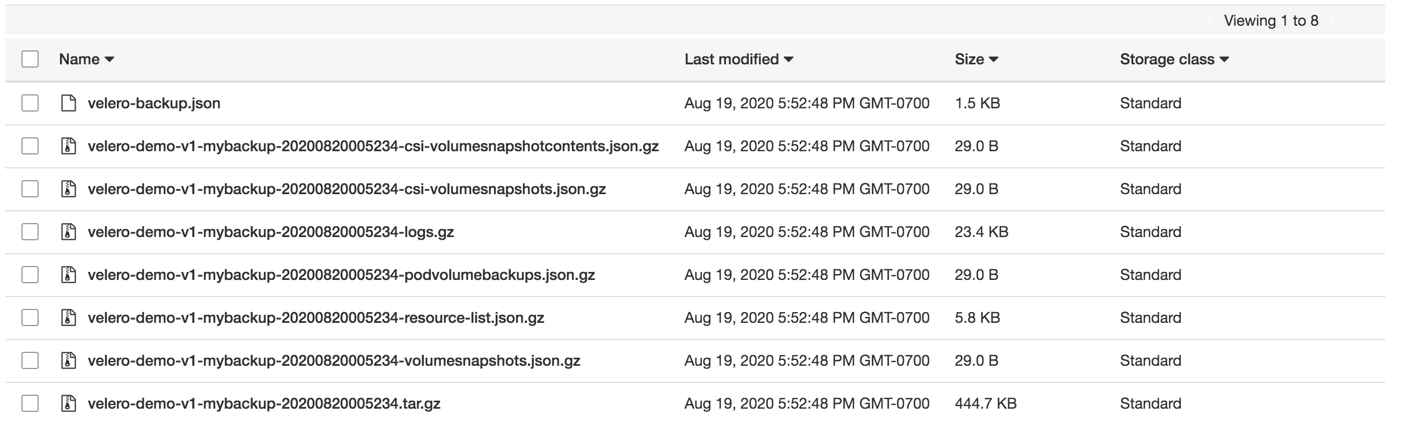Tick the select-all checkbox in the header

tap(30, 59)
